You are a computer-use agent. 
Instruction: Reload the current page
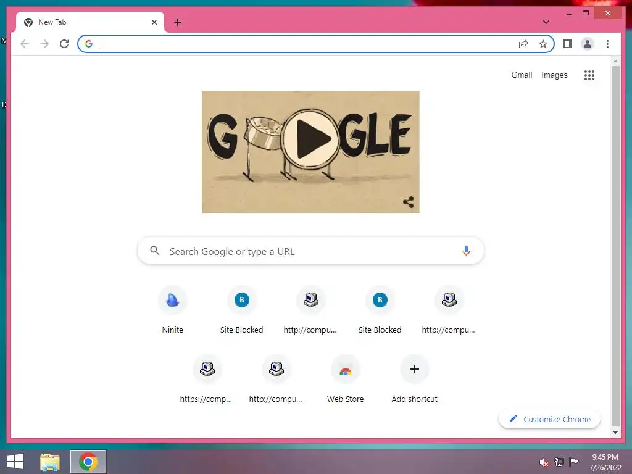coord(64,44)
